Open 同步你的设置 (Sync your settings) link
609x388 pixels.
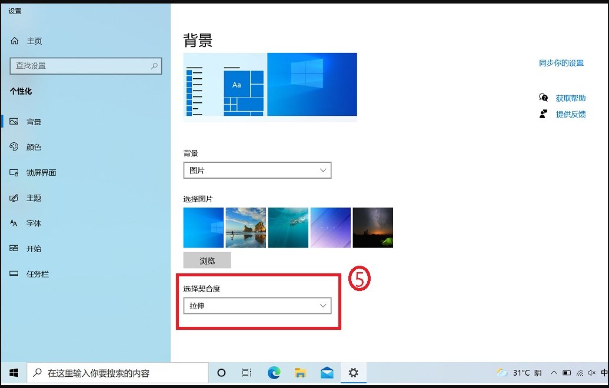click(x=561, y=64)
